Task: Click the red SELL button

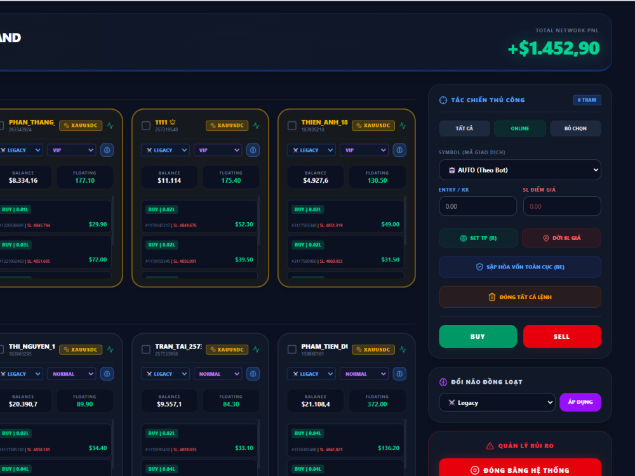Action: [x=562, y=336]
